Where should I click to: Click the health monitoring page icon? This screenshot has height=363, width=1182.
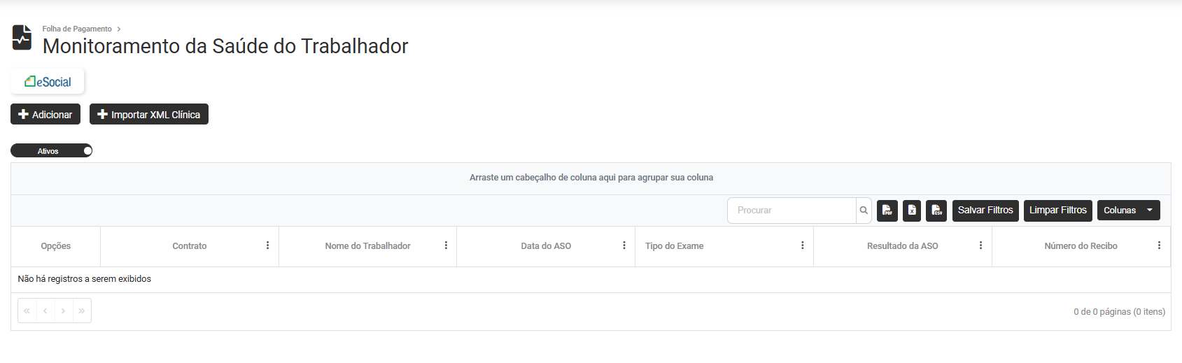pyautogui.click(x=22, y=38)
